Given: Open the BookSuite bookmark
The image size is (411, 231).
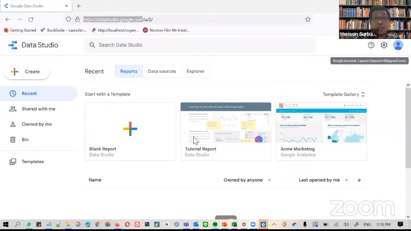Looking at the screenshot, I should click(63, 30).
